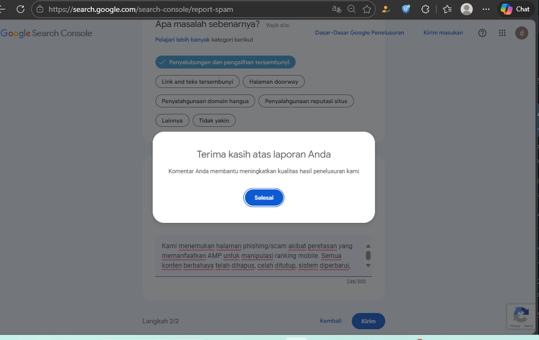Image resolution: width=539 pixels, height=340 pixels.
Task: Open Google apps grid icon
Action: pos(502,33)
